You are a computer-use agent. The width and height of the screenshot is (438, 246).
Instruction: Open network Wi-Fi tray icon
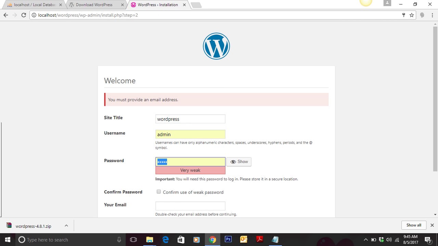click(x=397, y=240)
